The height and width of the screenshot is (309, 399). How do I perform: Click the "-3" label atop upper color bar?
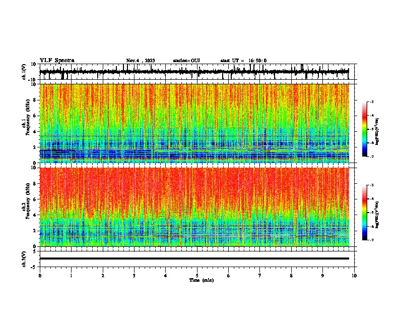(371, 101)
